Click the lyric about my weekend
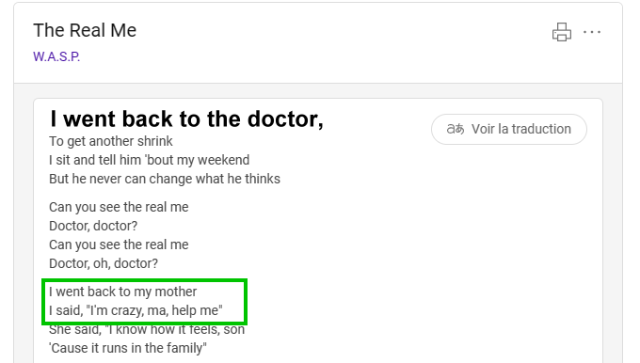 (149, 160)
